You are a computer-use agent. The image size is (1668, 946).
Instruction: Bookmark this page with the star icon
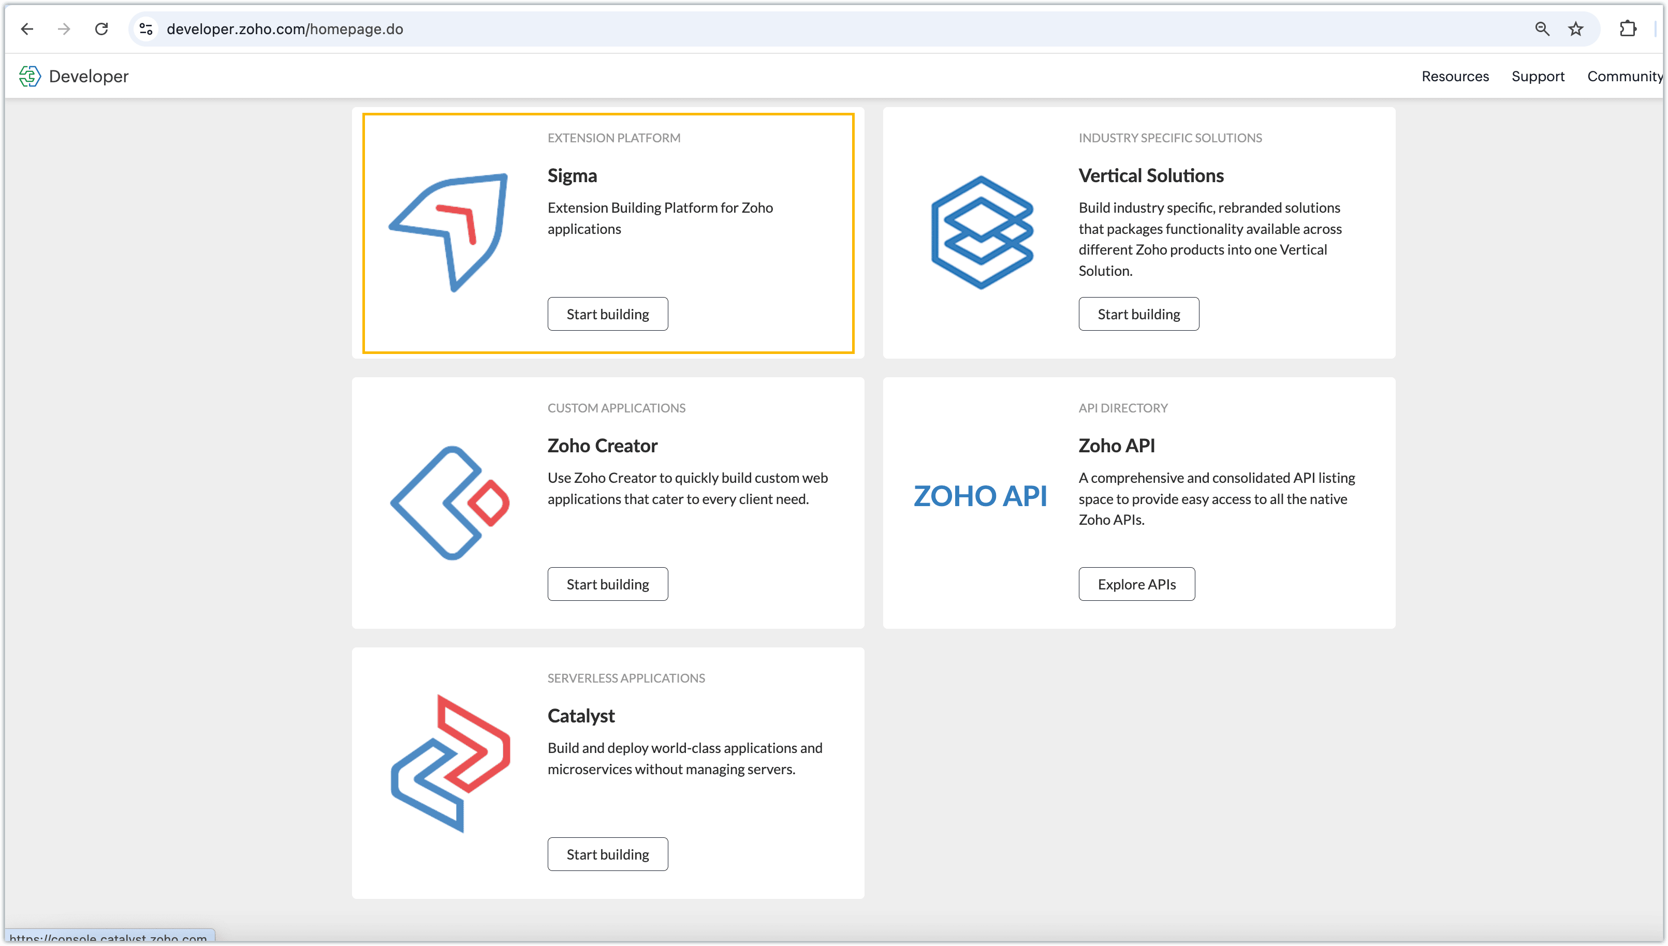click(1576, 28)
